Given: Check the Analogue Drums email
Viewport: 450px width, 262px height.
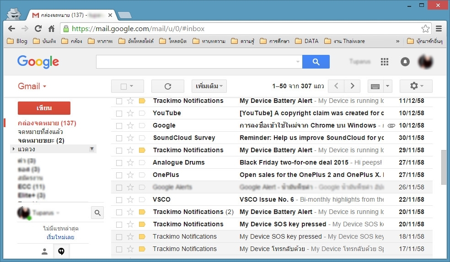Looking at the screenshot, I should (x=119, y=163).
